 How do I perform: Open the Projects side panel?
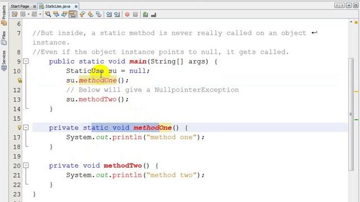[x=4, y=15]
